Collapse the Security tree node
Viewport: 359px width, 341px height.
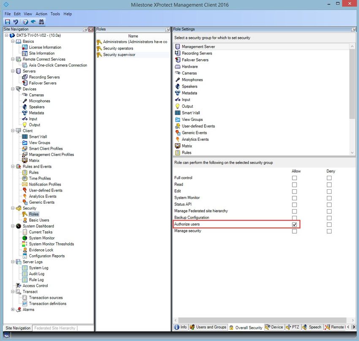click(x=13, y=208)
